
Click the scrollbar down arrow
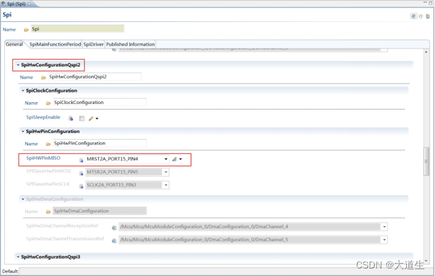(x=426, y=261)
